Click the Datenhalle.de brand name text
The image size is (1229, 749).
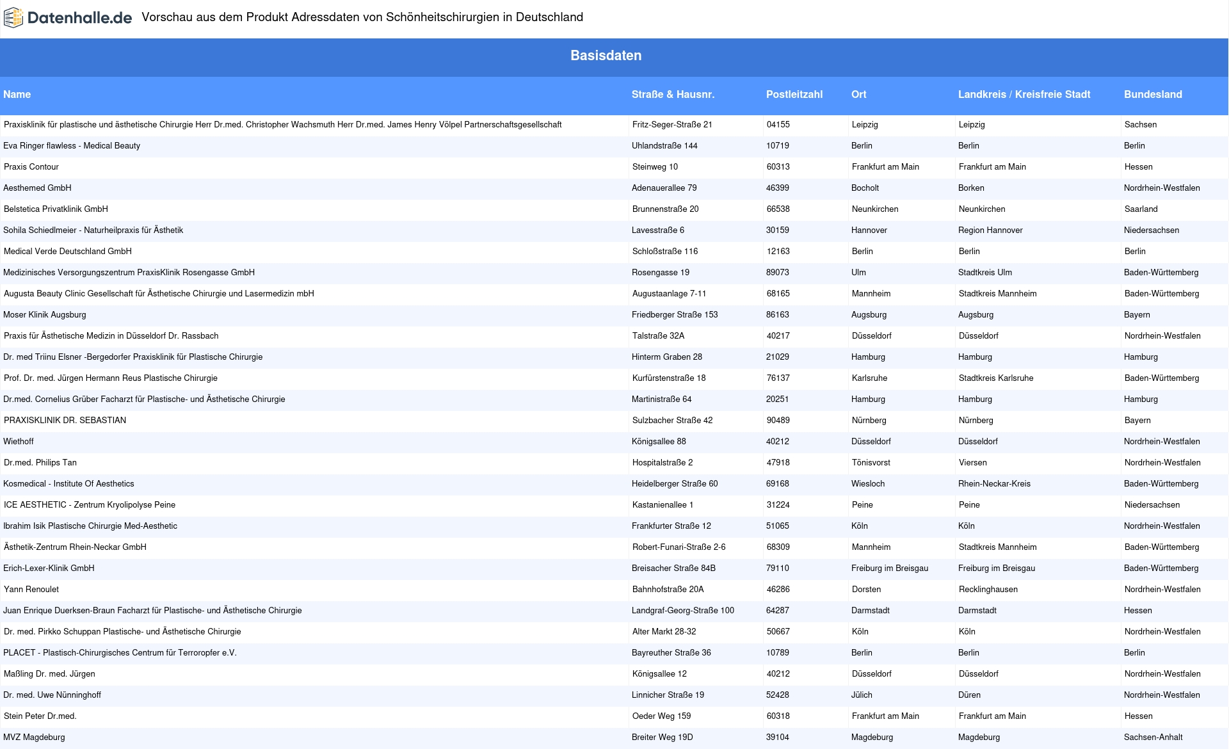80,18
